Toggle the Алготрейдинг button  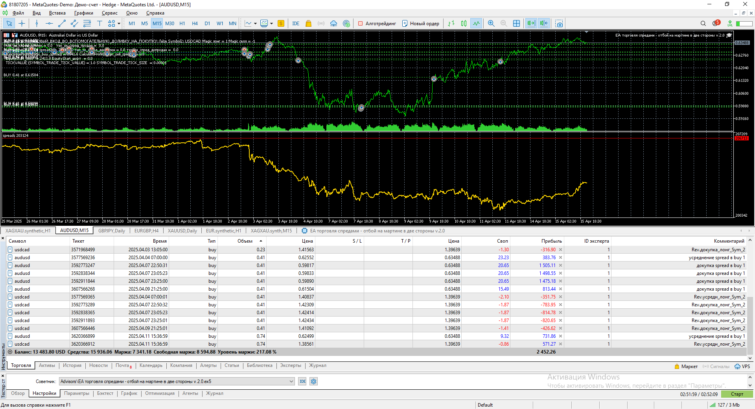pyautogui.click(x=377, y=24)
